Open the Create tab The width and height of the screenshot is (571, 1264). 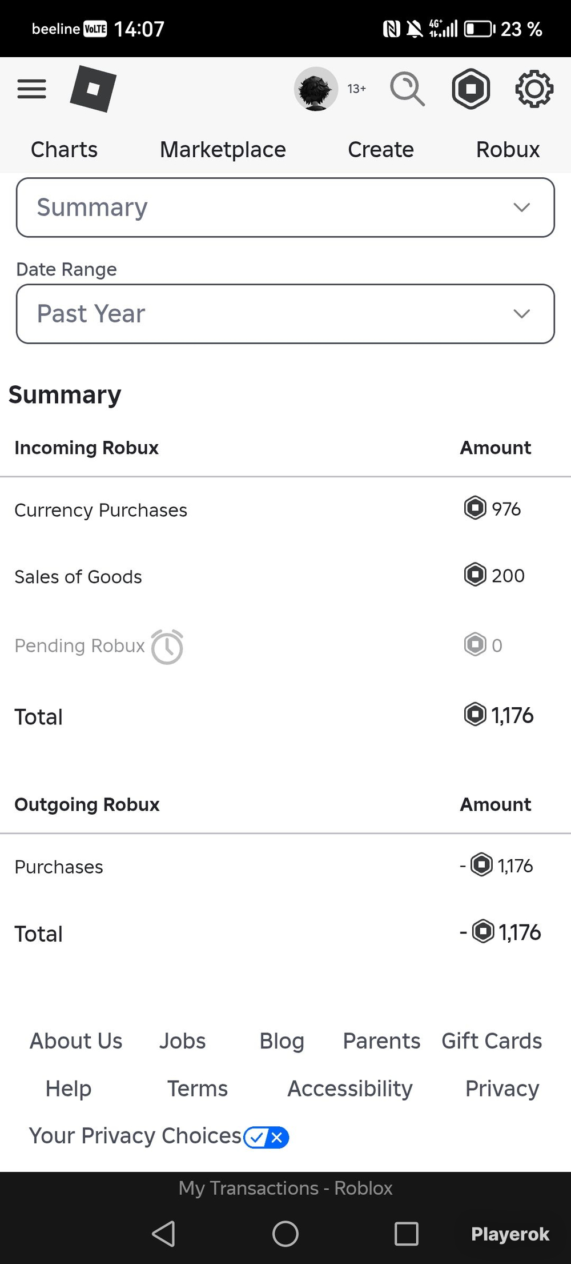[x=381, y=150]
